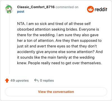Click the comment line starting with "NTA. I am so sick"
112x101 pixels.
pos(54,24)
